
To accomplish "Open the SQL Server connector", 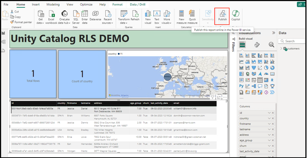I will [x=76, y=17].
